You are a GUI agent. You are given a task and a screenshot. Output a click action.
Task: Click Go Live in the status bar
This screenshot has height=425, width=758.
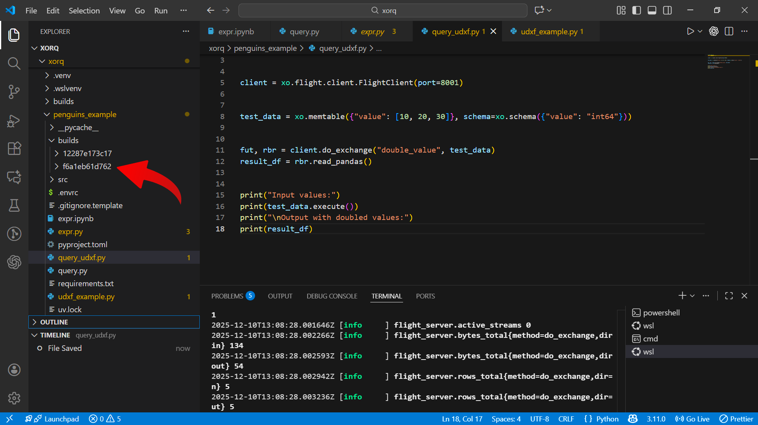coord(692,419)
